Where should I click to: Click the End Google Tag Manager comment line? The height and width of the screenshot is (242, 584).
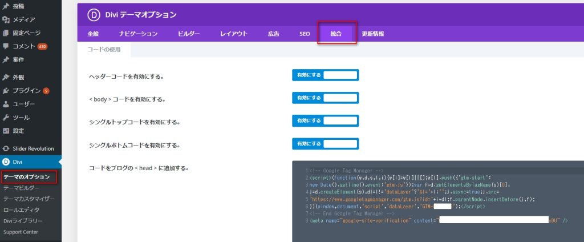[x=352, y=213]
